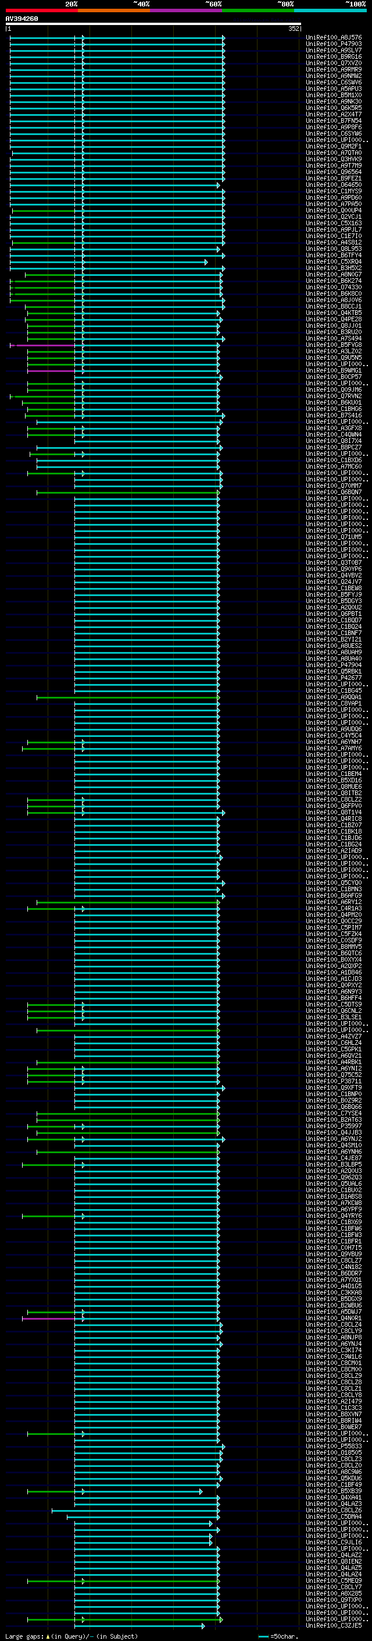
Task: Select hit label UniRef100_Q8L953
Action: coord(334,249)
